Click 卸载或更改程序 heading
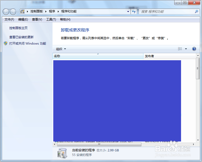 click(x=75, y=30)
